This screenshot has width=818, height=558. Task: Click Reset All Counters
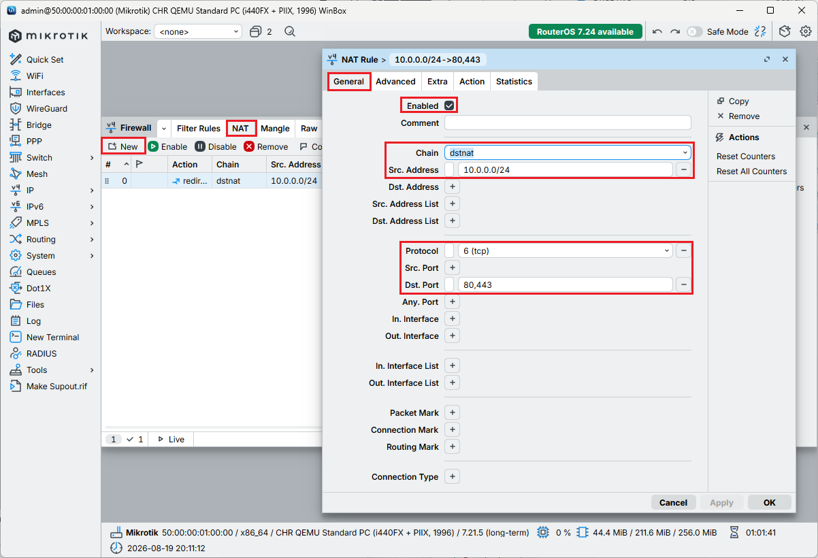[751, 171]
